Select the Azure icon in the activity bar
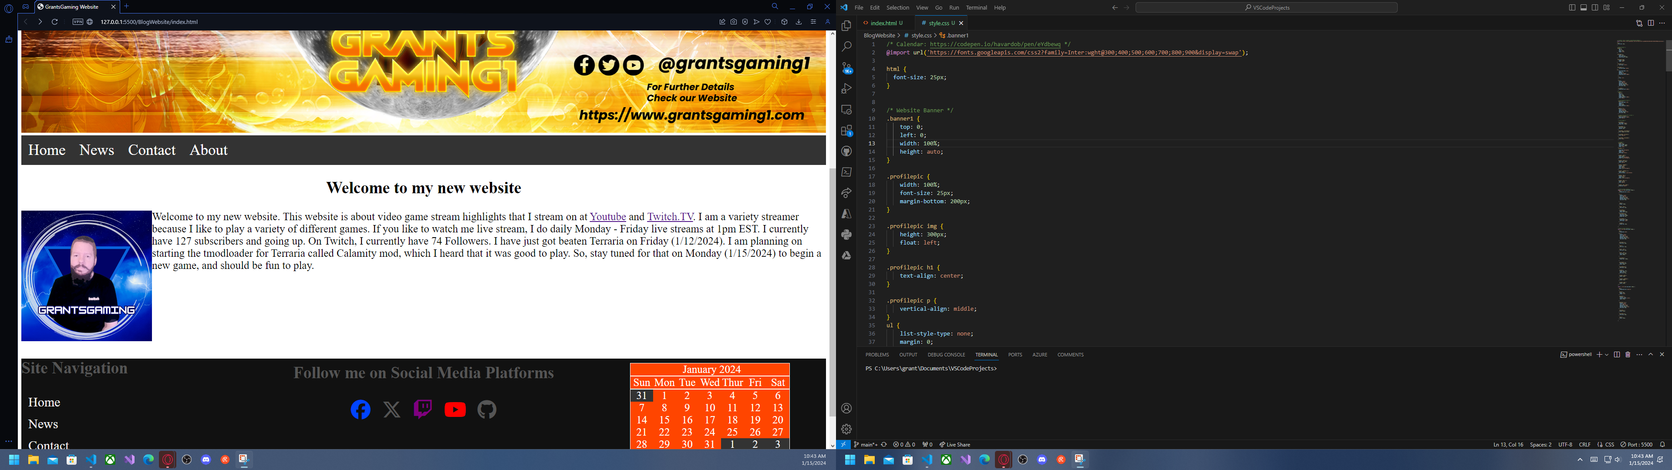Viewport: 1672px width, 470px height. 846,213
